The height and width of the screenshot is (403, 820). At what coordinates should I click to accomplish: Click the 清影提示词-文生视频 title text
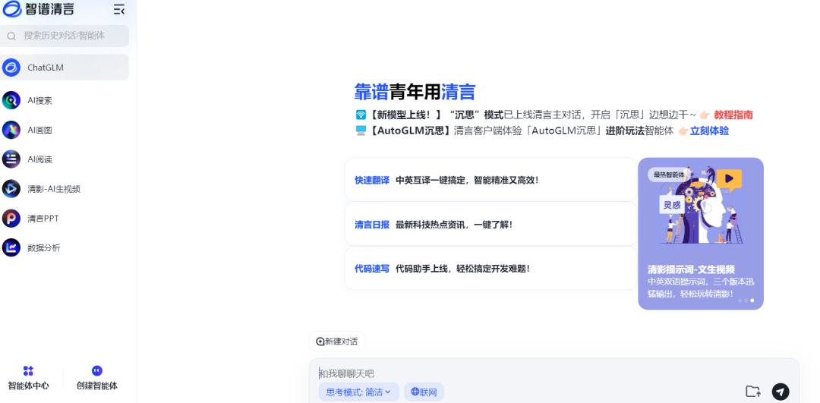(x=692, y=269)
